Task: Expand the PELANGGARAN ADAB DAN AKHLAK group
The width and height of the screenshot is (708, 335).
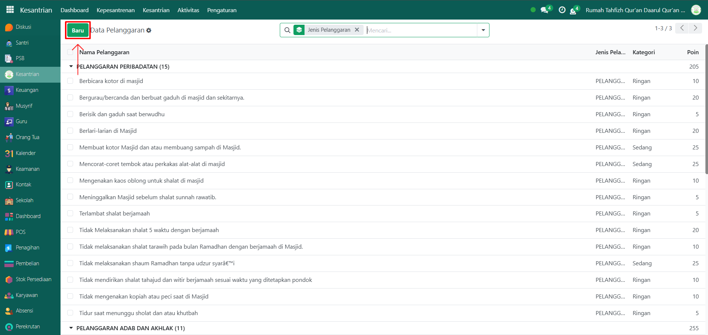Action: coord(71,328)
